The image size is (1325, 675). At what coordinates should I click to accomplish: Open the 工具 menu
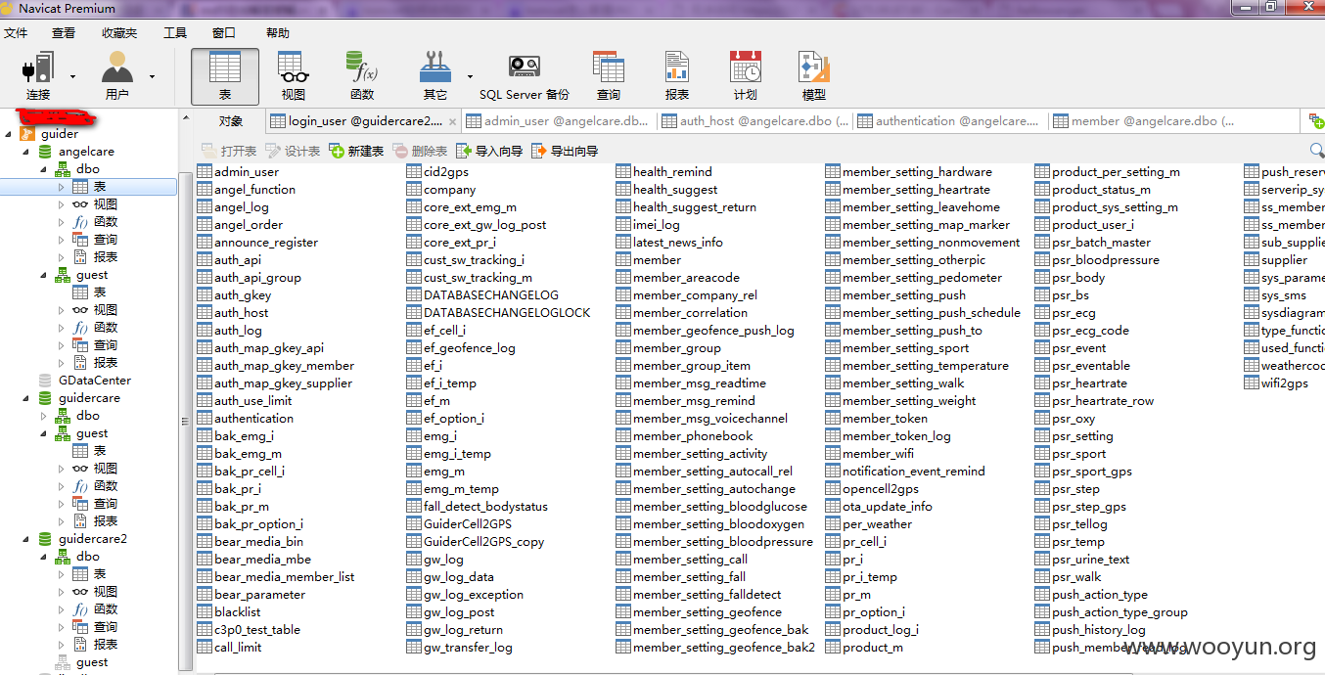(x=175, y=32)
